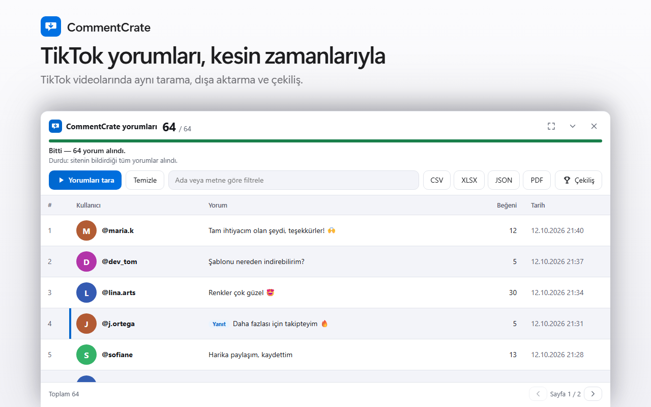Click the like count 30 for @lina.arts
651x407 pixels.
tap(513, 293)
